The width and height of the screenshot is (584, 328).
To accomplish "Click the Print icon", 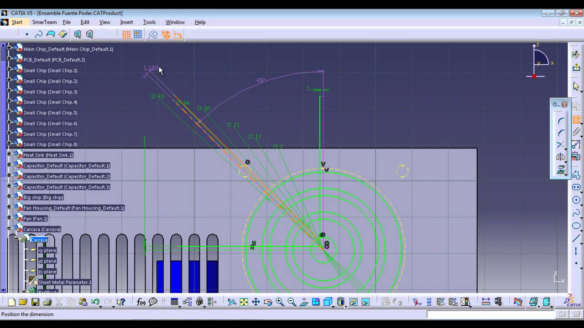I will (47, 302).
